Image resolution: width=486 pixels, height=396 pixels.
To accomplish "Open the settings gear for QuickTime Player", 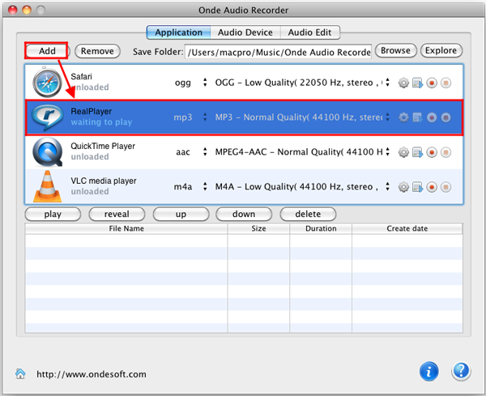I will tap(404, 152).
